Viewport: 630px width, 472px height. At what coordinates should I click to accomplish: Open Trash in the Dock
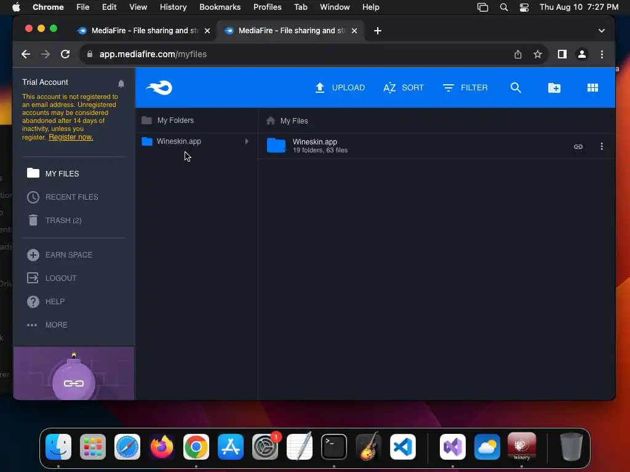click(x=571, y=446)
